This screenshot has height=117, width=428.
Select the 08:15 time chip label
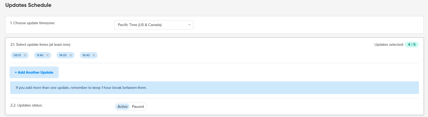pyautogui.click(x=17, y=55)
